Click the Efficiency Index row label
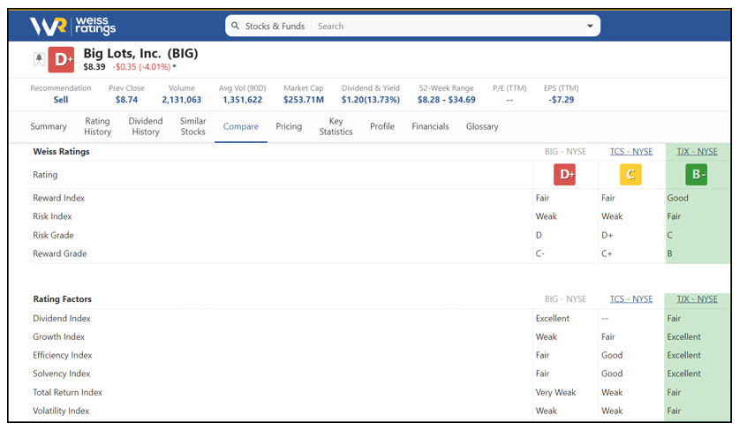 [63, 355]
